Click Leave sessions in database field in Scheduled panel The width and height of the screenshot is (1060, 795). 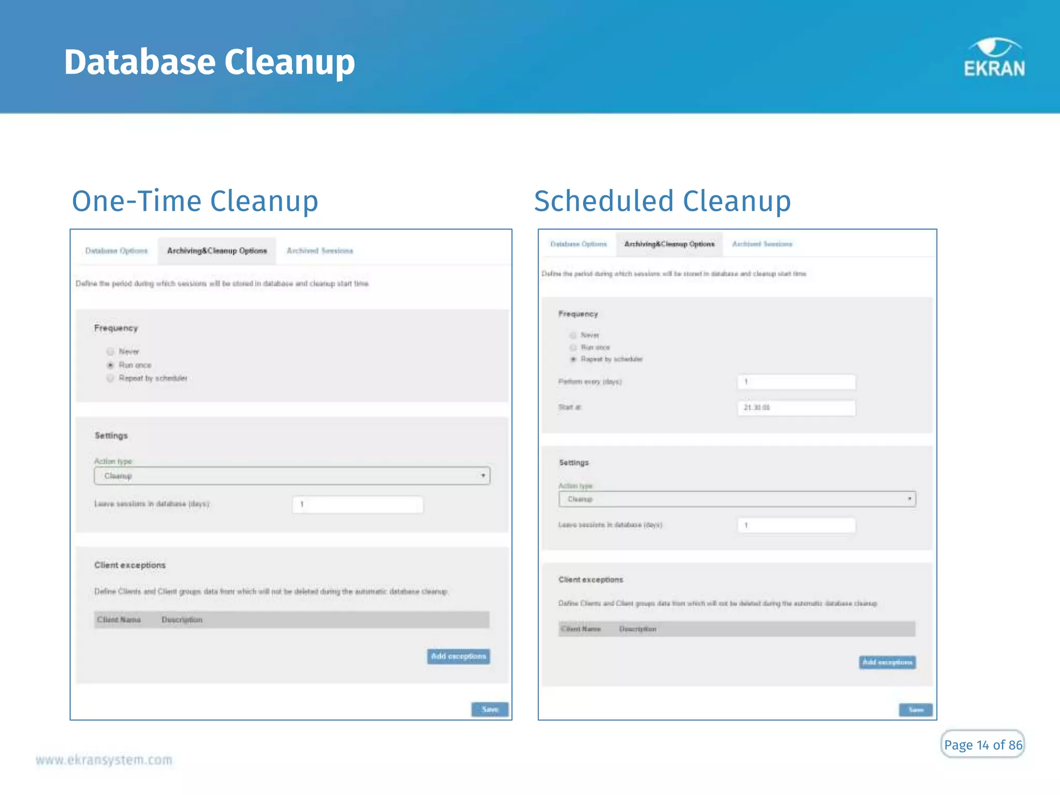[796, 525]
